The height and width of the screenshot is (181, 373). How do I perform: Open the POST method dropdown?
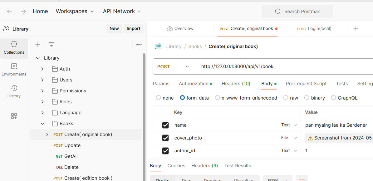pyautogui.click(x=174, y=66)
